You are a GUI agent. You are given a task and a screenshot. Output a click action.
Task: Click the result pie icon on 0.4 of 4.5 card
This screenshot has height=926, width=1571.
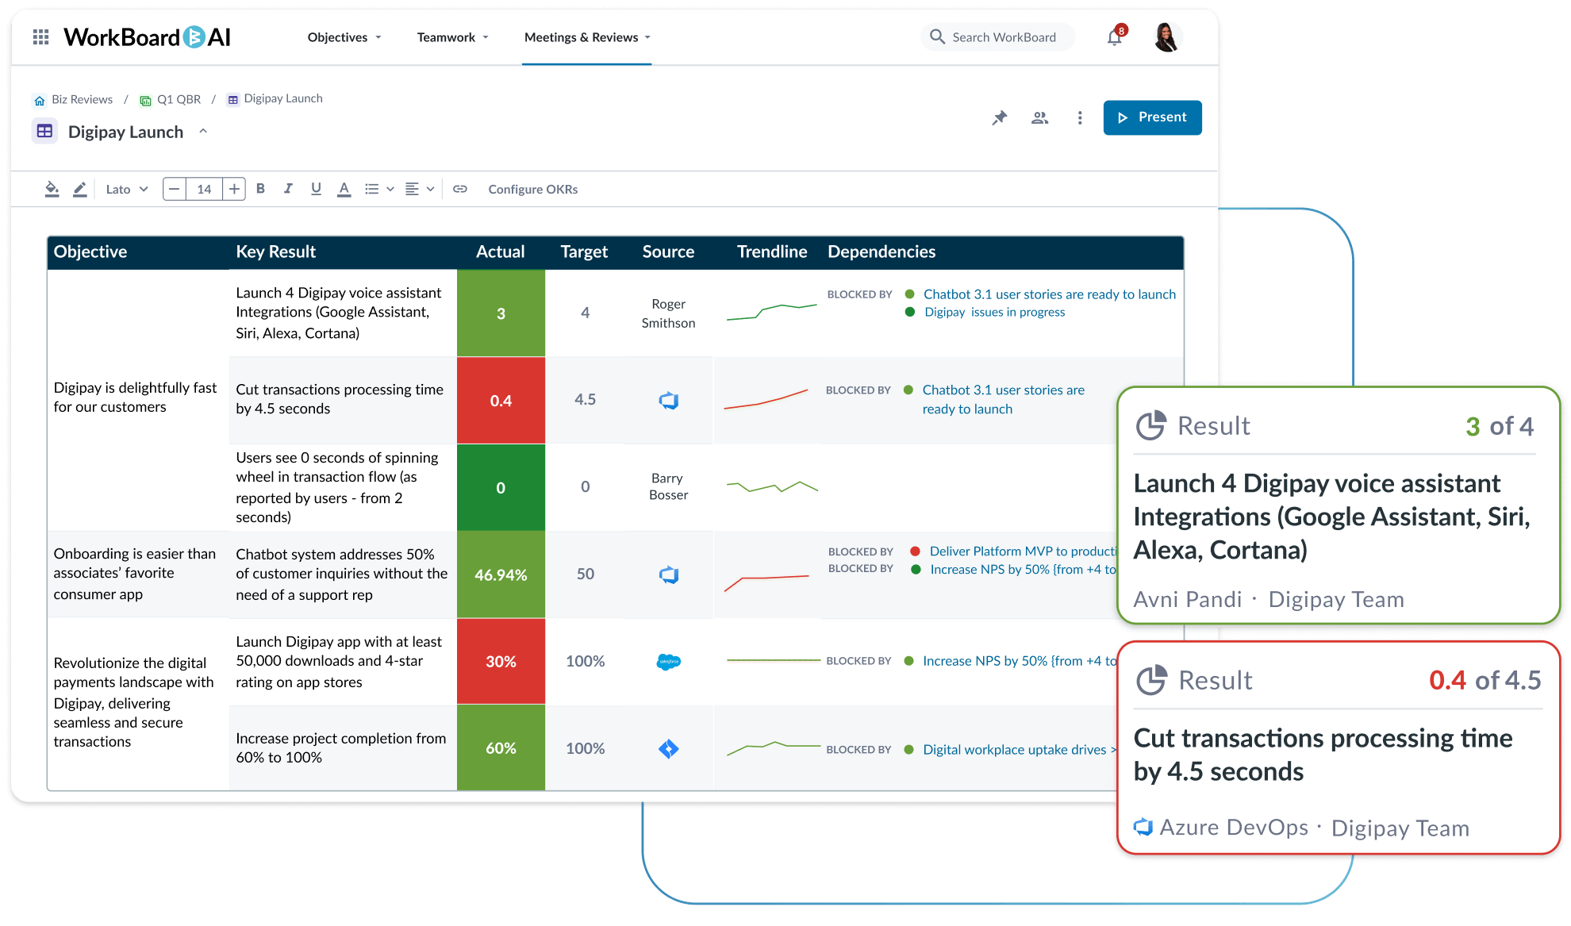pos(1150,680)
